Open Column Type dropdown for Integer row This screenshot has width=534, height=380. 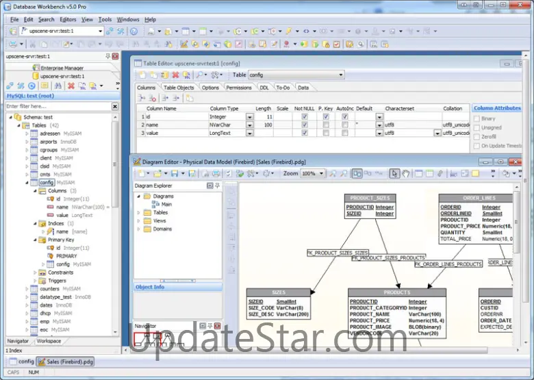tap(250, 117)
